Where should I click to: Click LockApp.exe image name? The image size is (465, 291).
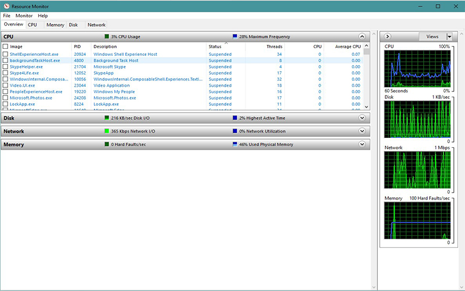pyautogui.click(x=22, y=104)
